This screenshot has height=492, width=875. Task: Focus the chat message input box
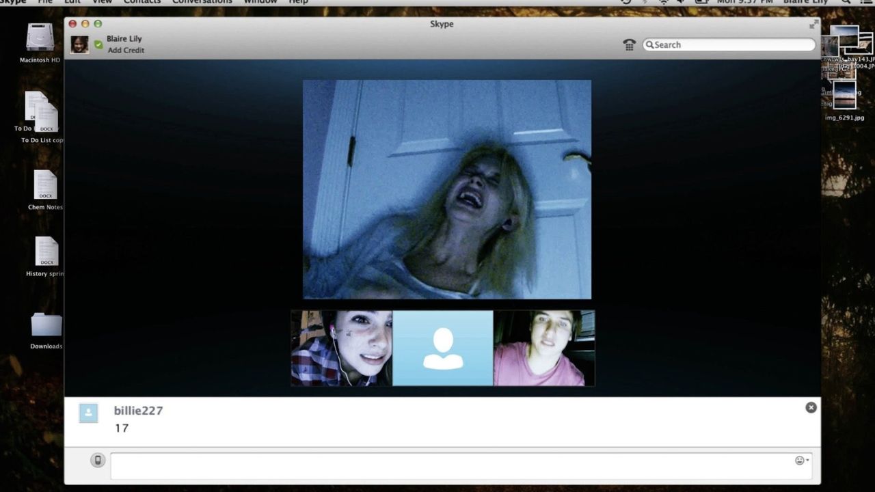[x=461, y=466]
